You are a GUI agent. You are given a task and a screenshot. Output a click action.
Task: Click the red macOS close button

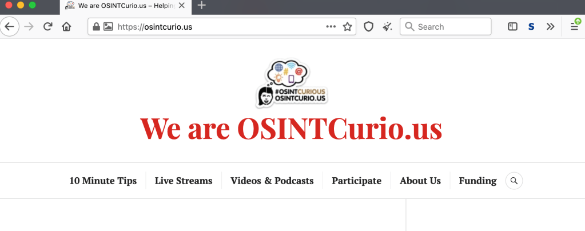(x=9, y=5)
